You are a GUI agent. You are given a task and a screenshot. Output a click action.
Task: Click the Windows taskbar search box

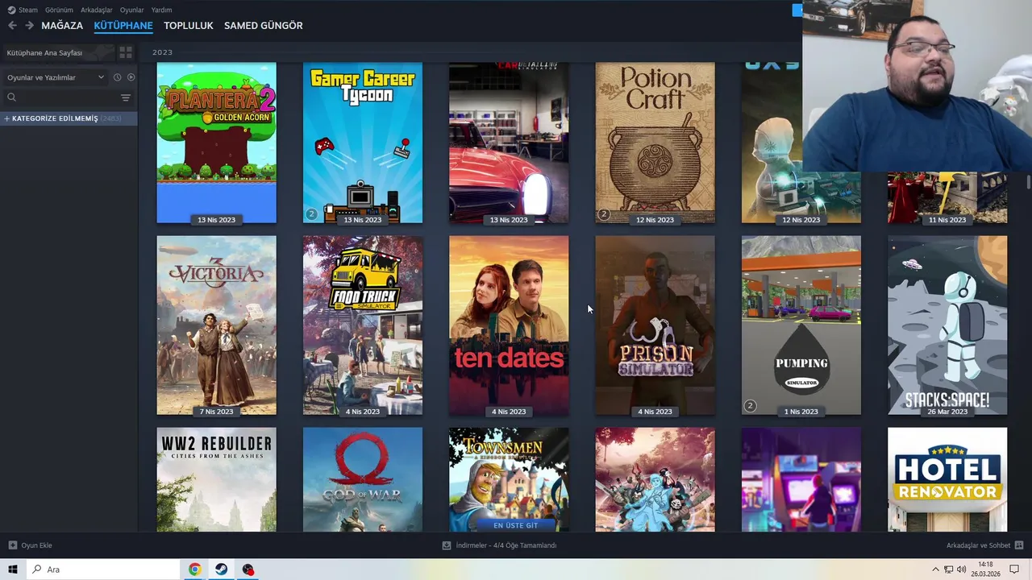(103, 570)
